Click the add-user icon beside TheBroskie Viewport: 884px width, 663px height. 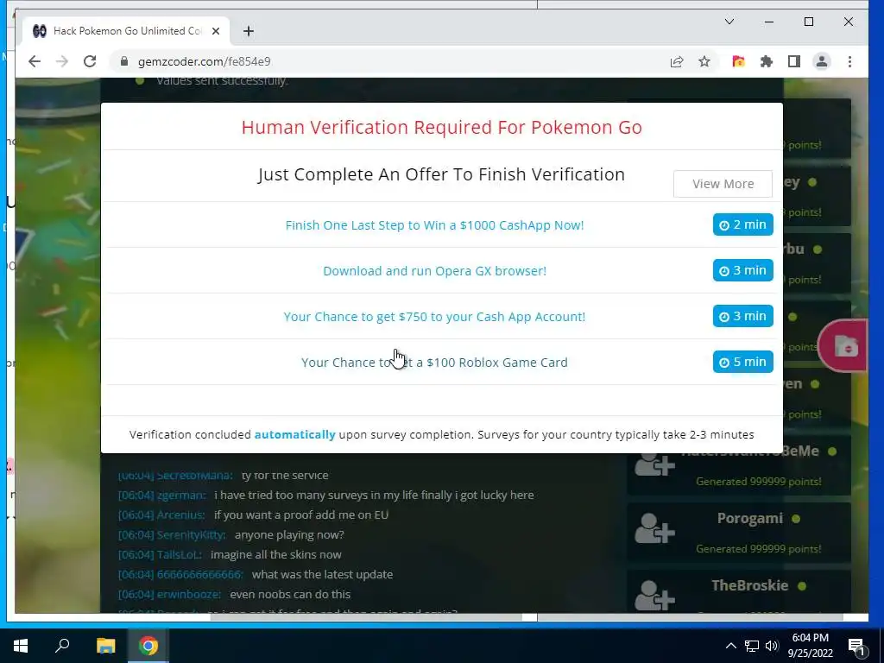pyautogui.click(x=654, y=596)
